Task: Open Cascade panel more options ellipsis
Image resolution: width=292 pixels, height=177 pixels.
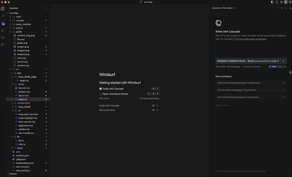Action: click(286, 8)
